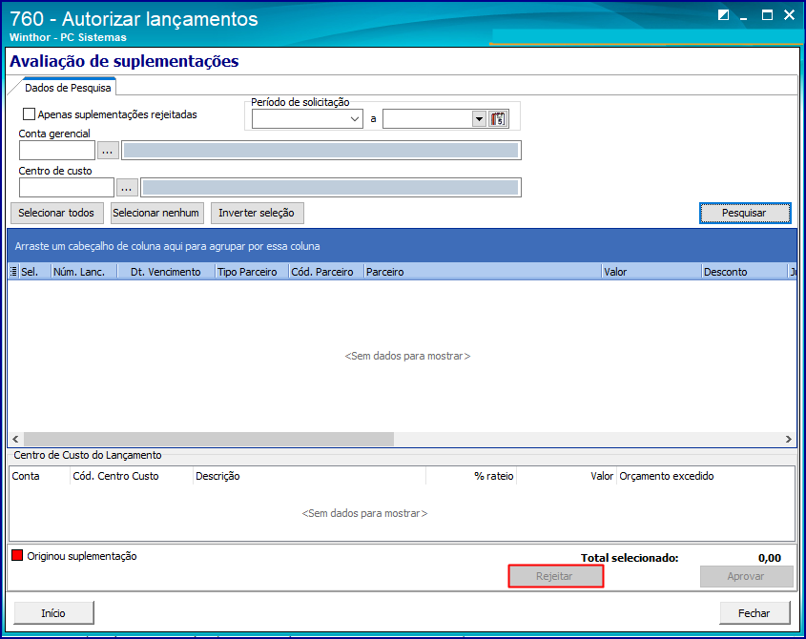This screenshot has width=806, height=639.
Task: Click the horizontal scrollbar thumb
Action: point(209,439)
